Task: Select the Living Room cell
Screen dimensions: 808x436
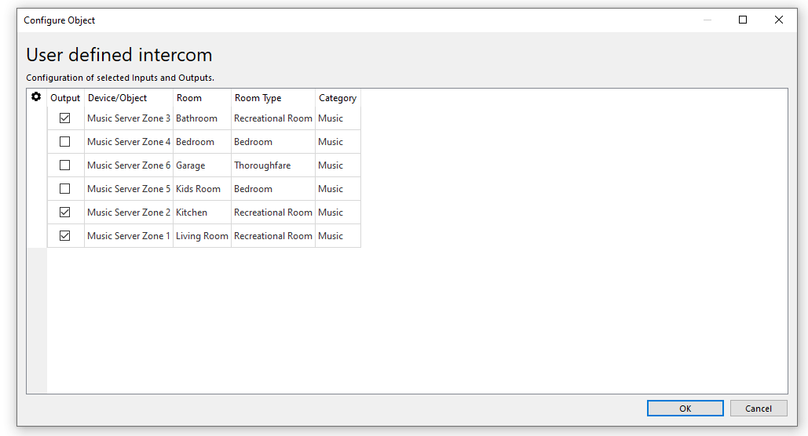Action: (202, 236)
